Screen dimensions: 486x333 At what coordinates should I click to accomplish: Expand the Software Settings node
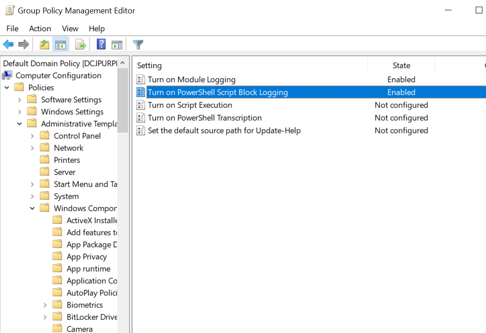(x=20, y=100)
